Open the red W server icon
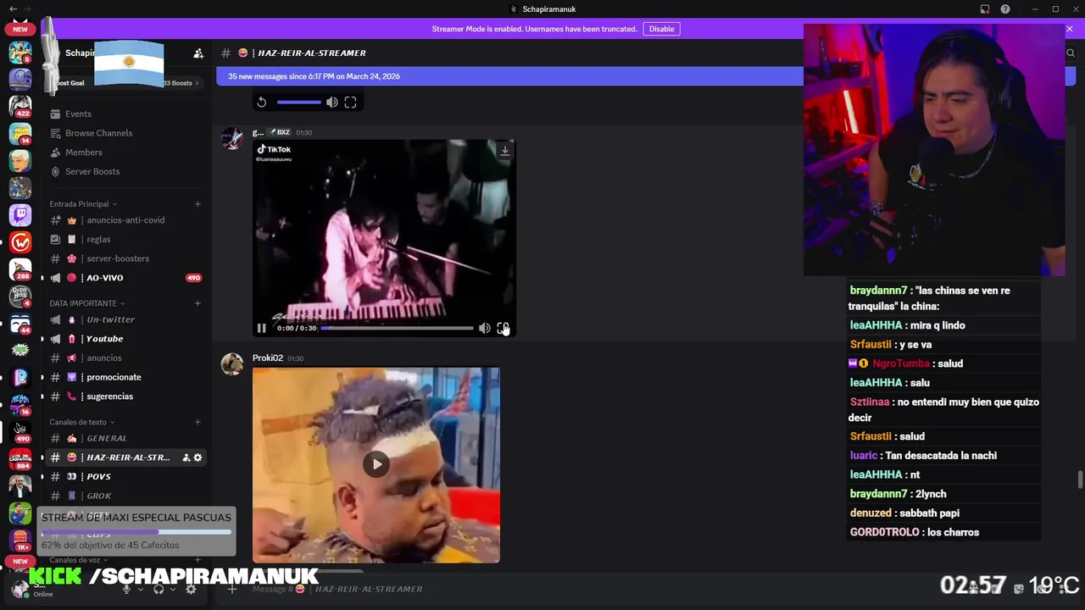The height and width of the screenshot is (610, 1085). [20, 242]
